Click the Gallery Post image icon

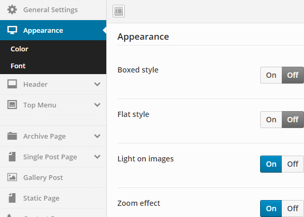coord(12,177)
